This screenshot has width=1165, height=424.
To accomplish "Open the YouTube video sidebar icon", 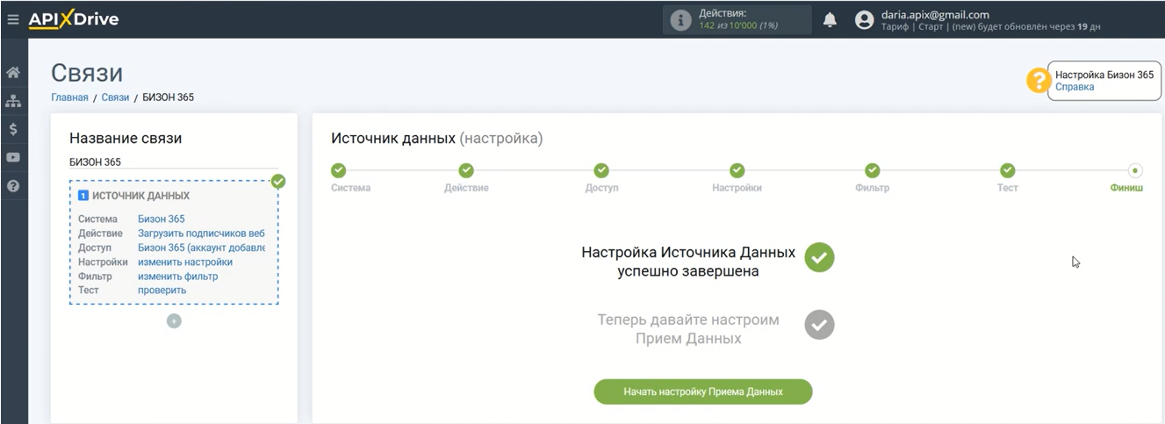I will coord(13,157).
